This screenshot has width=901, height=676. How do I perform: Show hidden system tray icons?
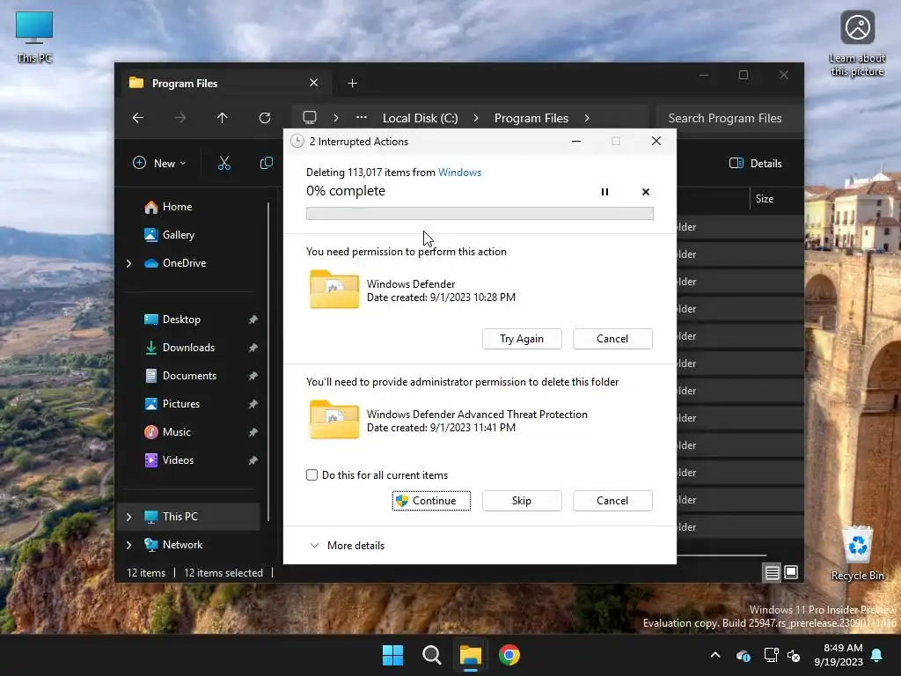(x=715, y=655)
